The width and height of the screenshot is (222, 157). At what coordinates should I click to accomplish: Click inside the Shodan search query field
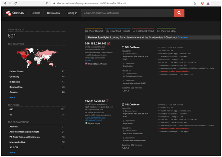point(127,13)
